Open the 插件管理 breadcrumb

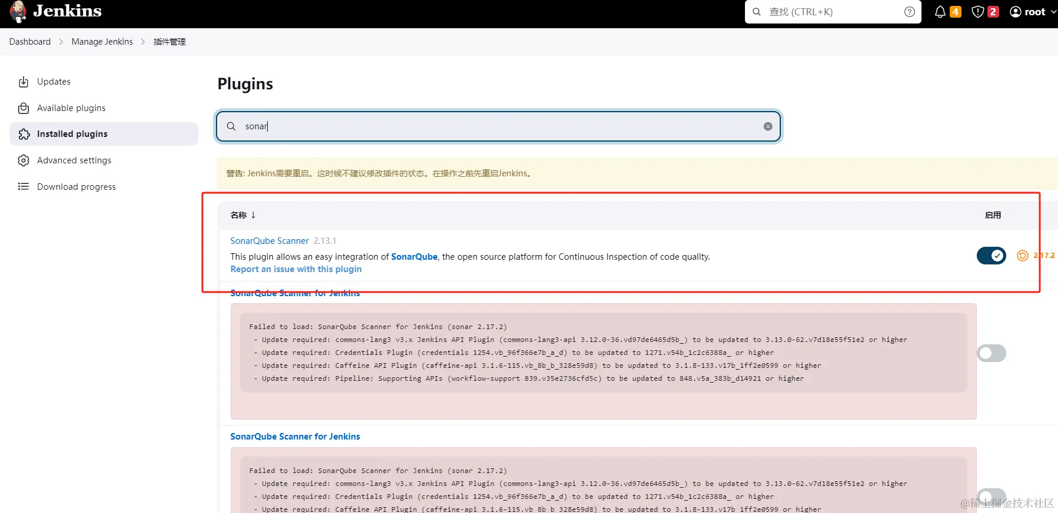click(x=169, y=42)
